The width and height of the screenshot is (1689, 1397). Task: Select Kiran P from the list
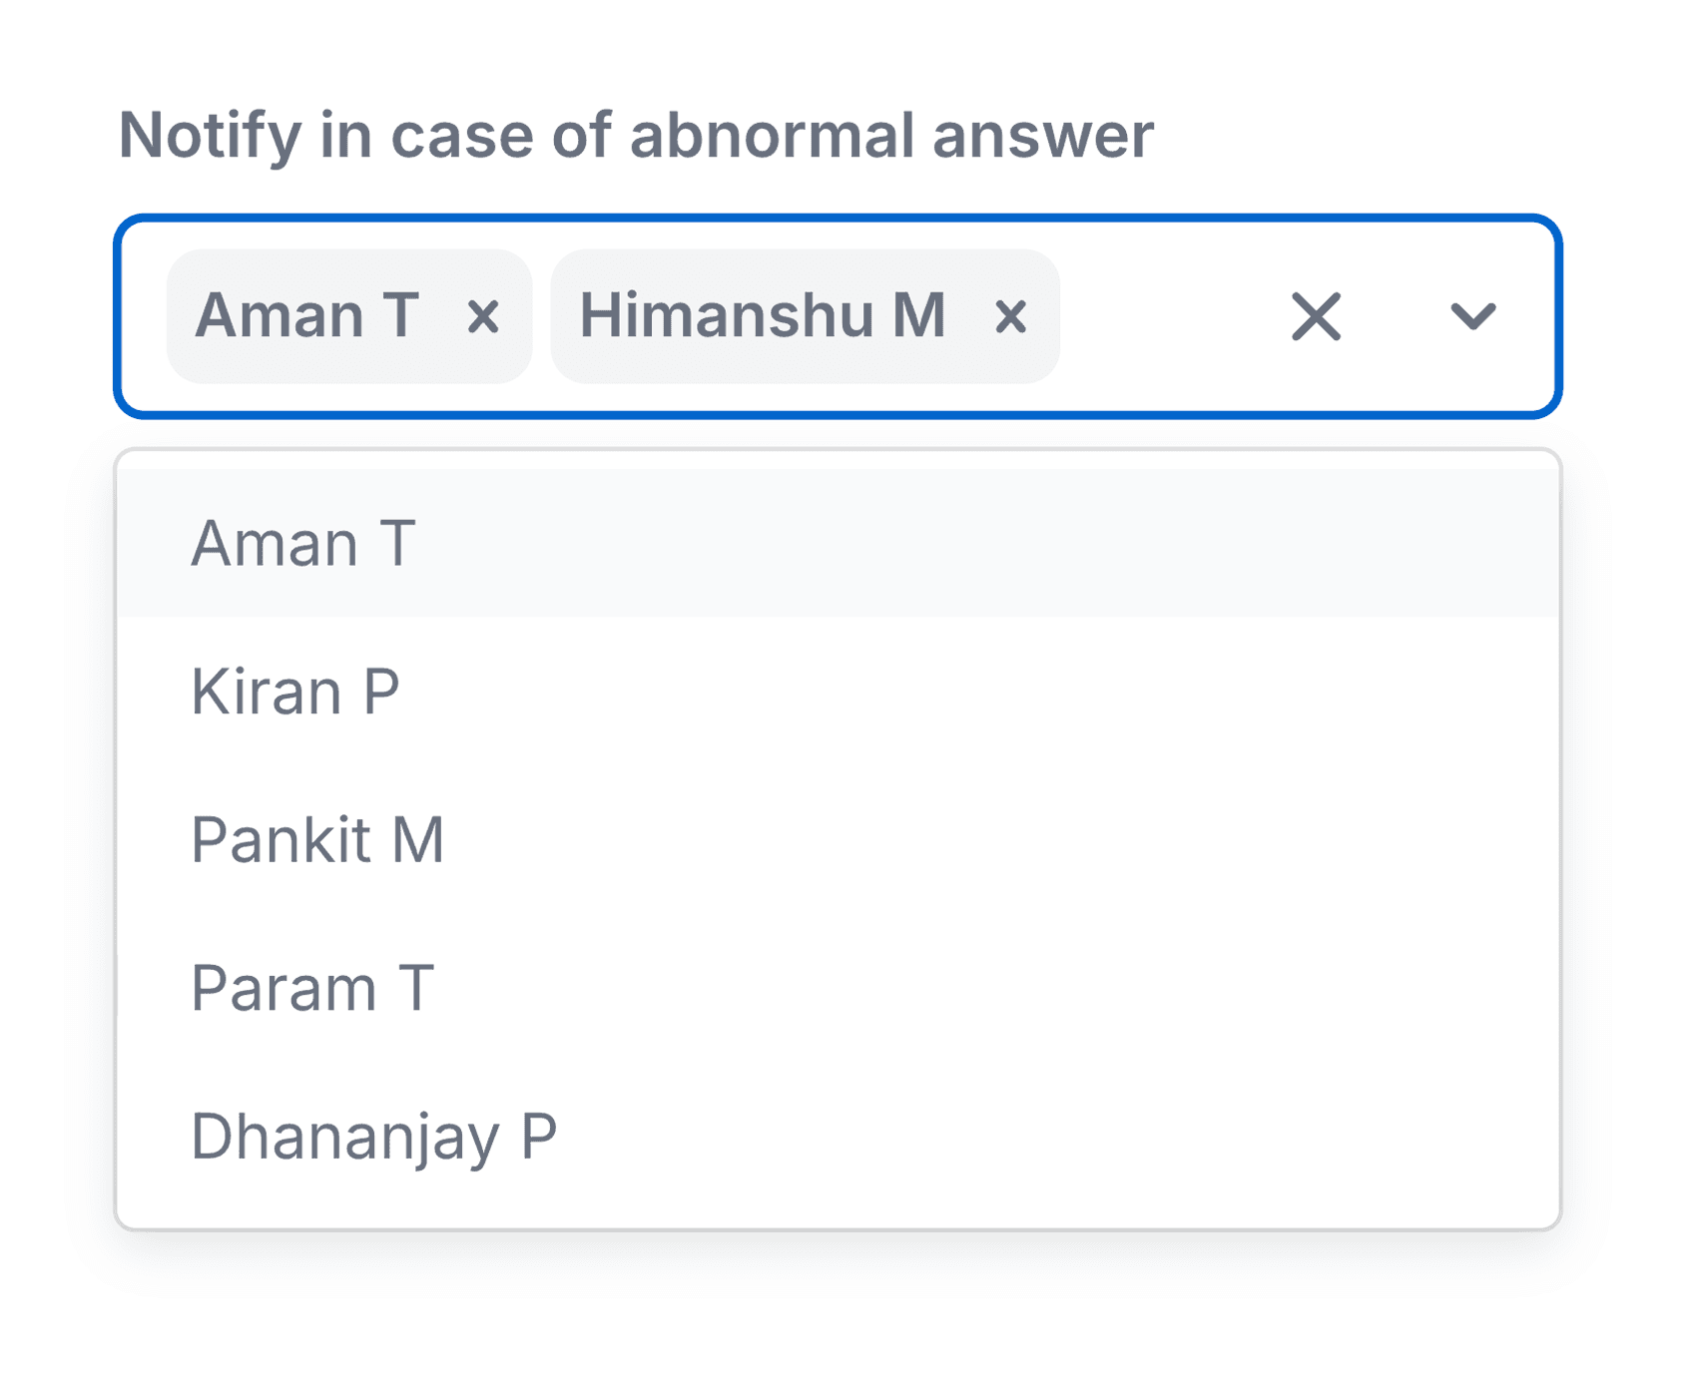coord(296,692)
